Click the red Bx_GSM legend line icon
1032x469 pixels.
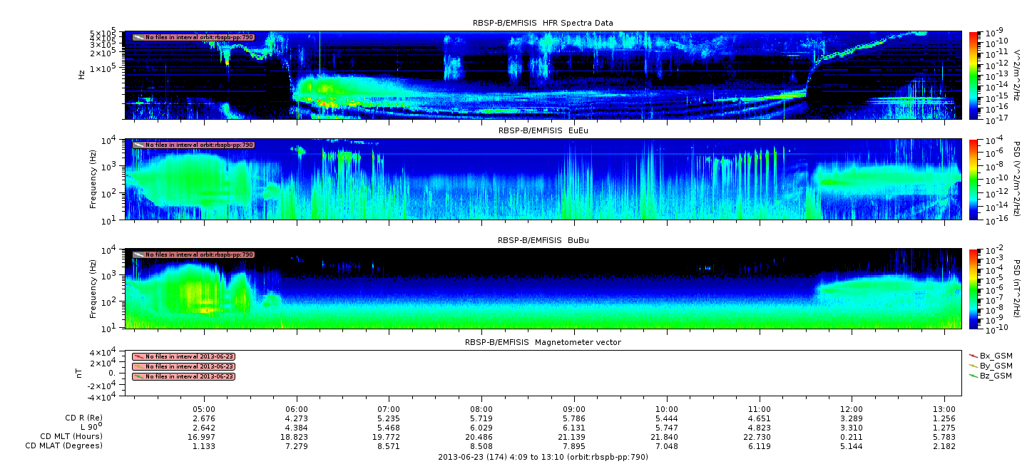point(974,355)
